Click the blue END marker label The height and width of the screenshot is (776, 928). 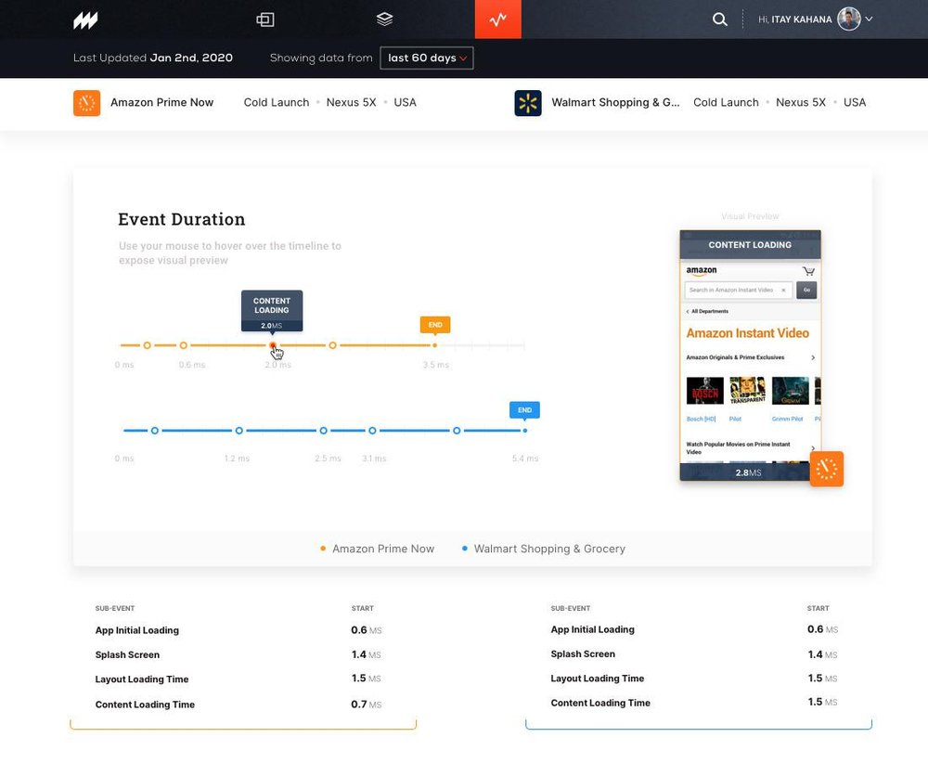524,409
